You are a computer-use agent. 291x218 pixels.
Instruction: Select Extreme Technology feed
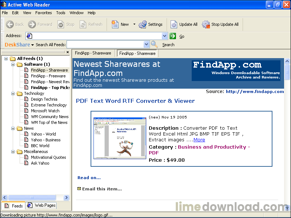click(x=49, y=105)
